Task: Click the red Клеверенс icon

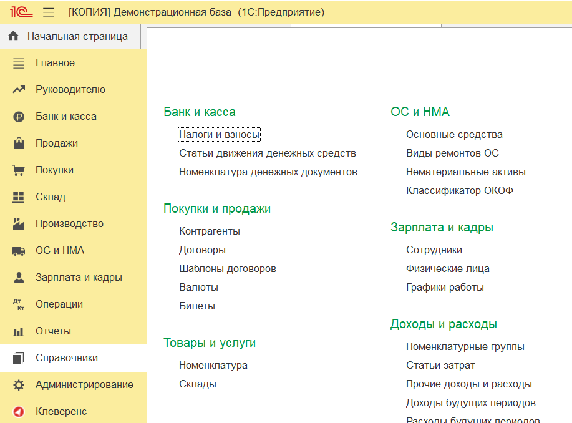Action: pos(19,412)
